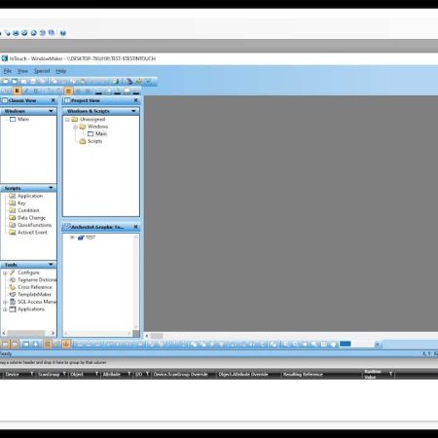Image resolution: width=438 pixels, height=438 pixels.
Task: Click the ScanGroup column filter icon
Action: (x=64, y=374)
